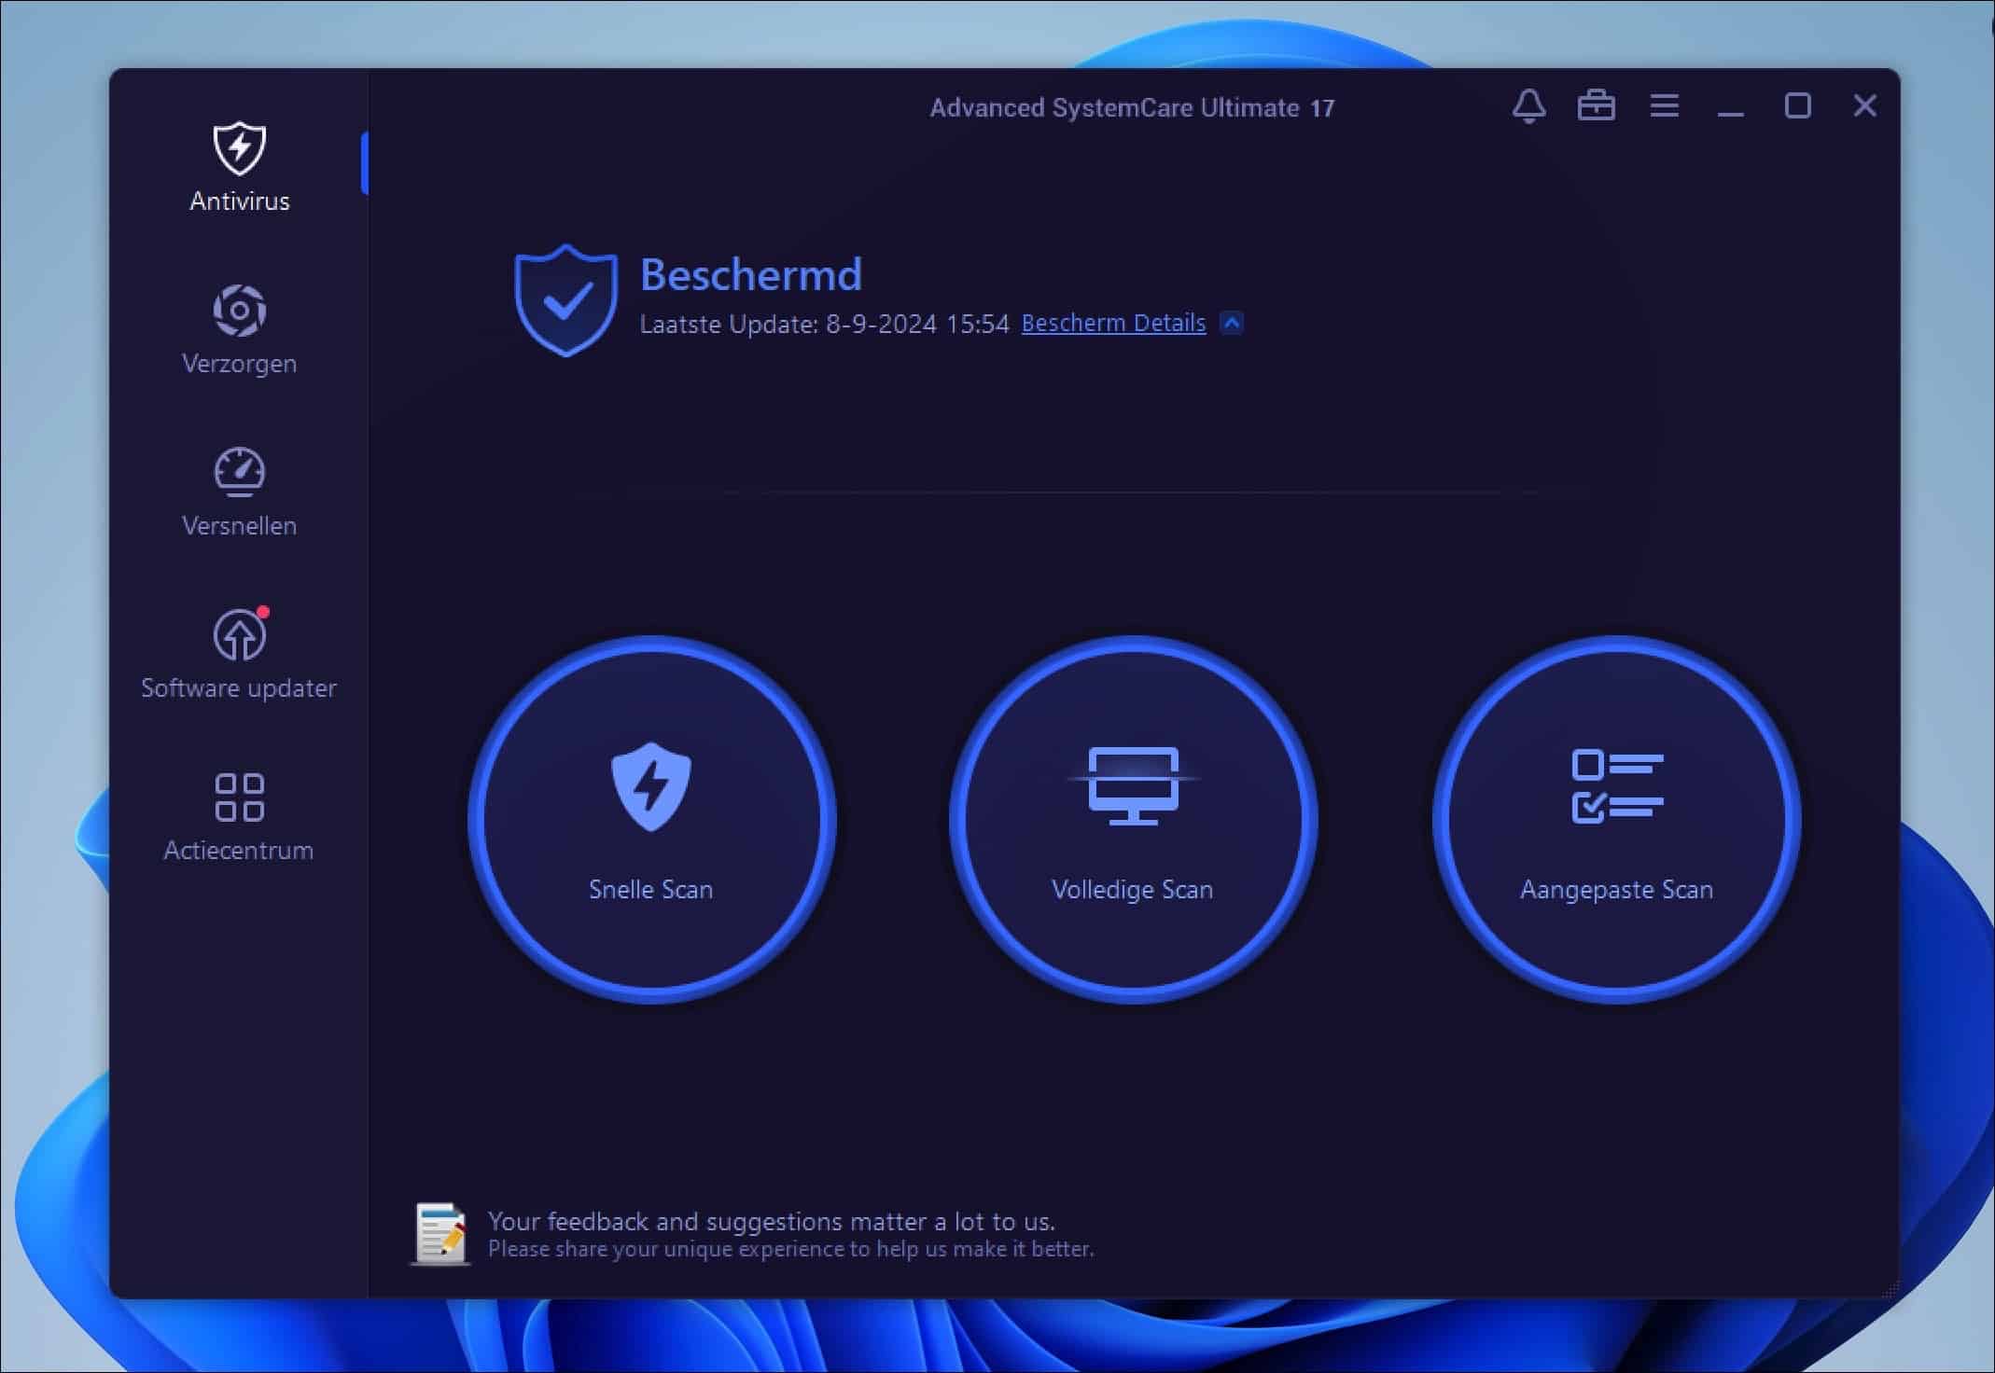
Task: Open the toolbox icon in the title bar
Action: coord(1597,105)
